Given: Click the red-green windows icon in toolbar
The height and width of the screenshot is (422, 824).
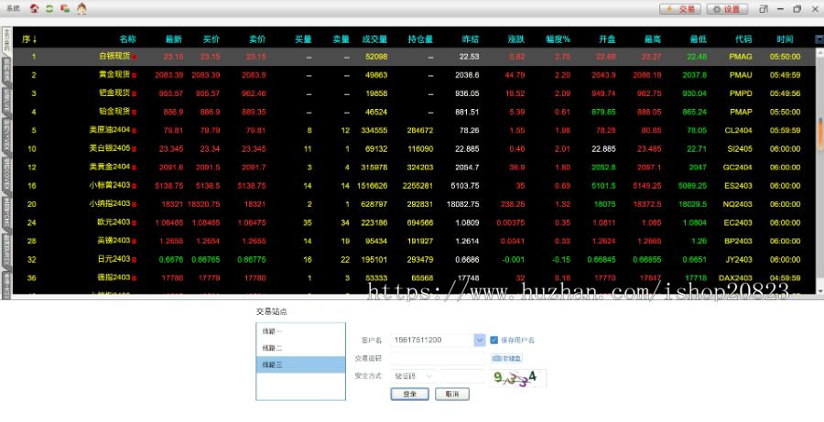Looking at the screenshot, I should [65, 8].
